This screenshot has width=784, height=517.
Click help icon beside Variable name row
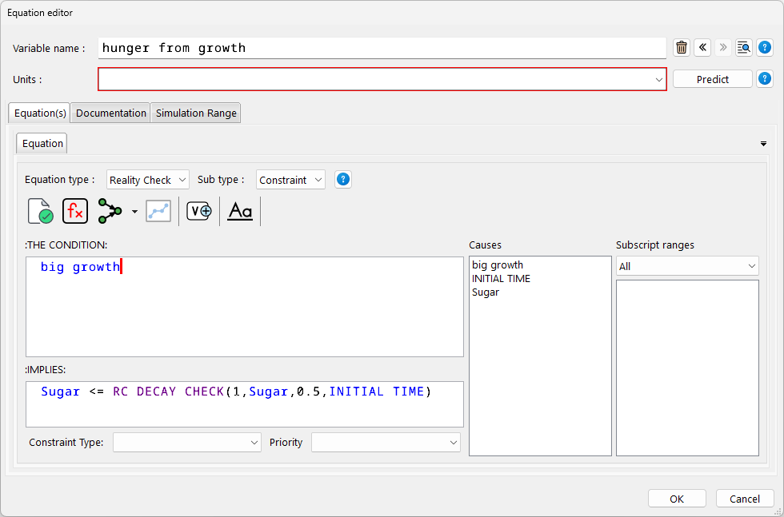point(765,48)
